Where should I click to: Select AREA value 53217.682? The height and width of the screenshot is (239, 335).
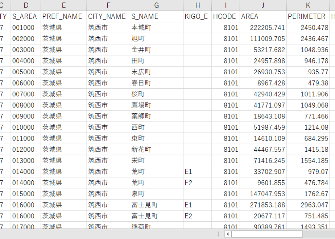(x=263, y=50)
